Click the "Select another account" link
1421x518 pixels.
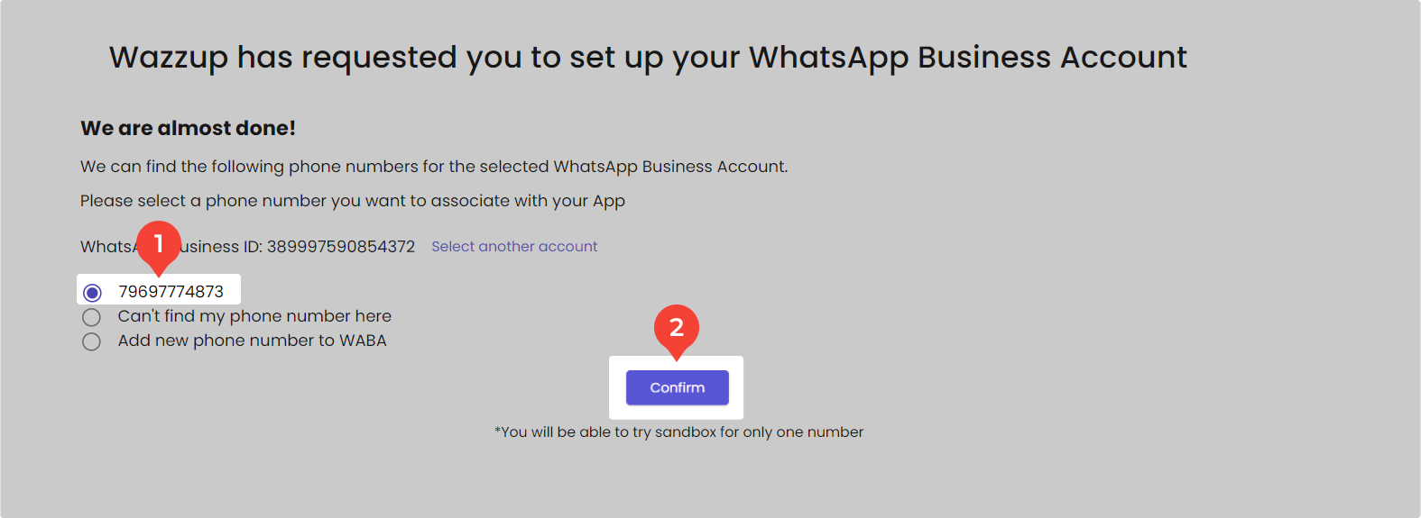click(x=514, y=247)
